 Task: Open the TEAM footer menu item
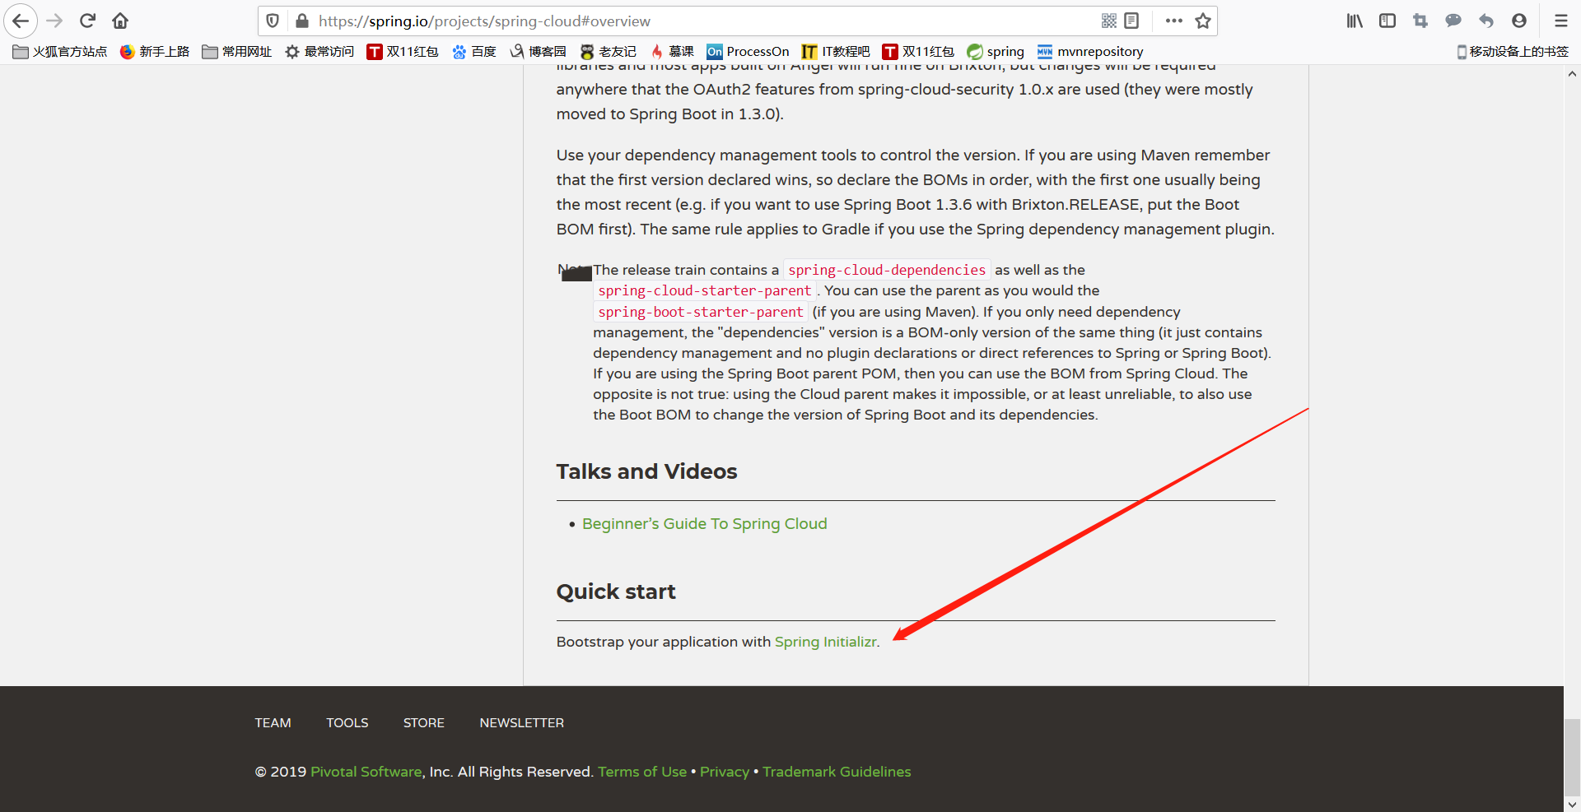pos(273,722)
